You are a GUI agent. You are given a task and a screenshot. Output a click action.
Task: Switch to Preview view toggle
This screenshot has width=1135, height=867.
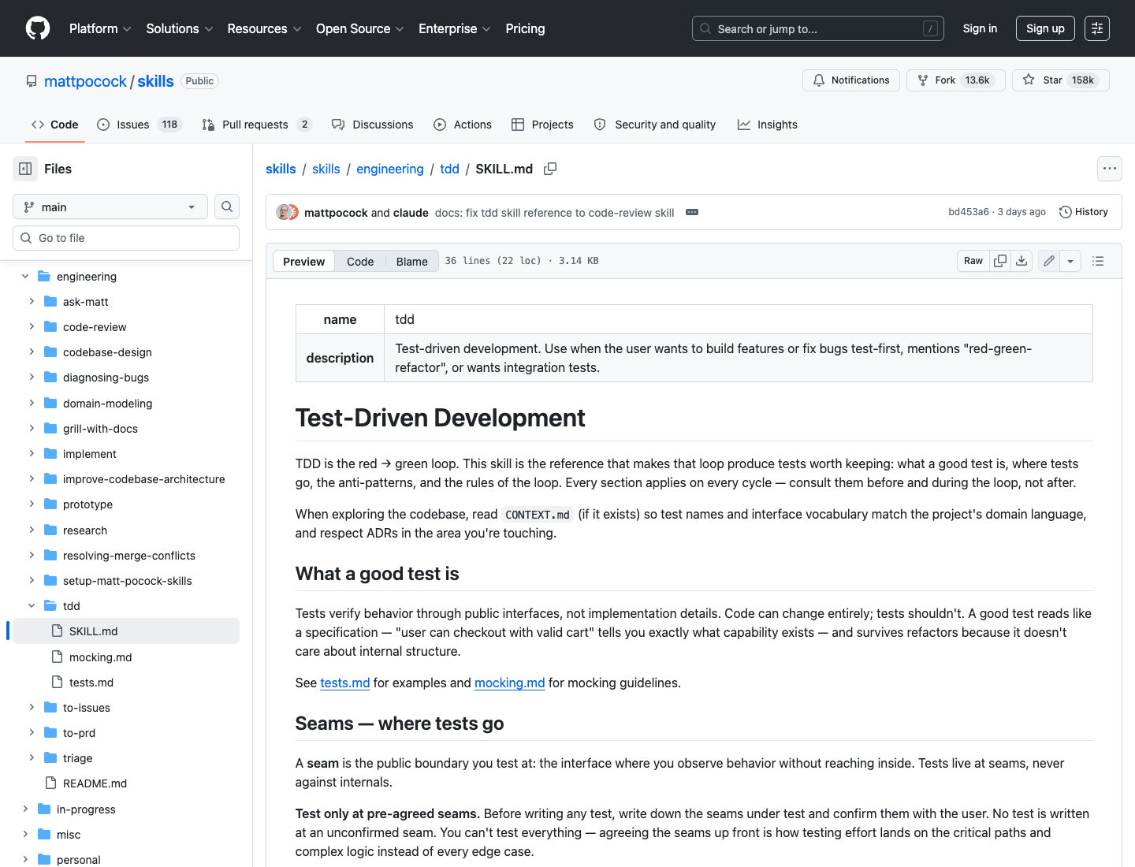coord(303,262)
